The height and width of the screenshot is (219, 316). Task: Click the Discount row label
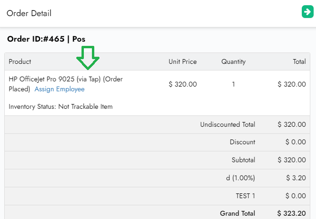(242, 142)
